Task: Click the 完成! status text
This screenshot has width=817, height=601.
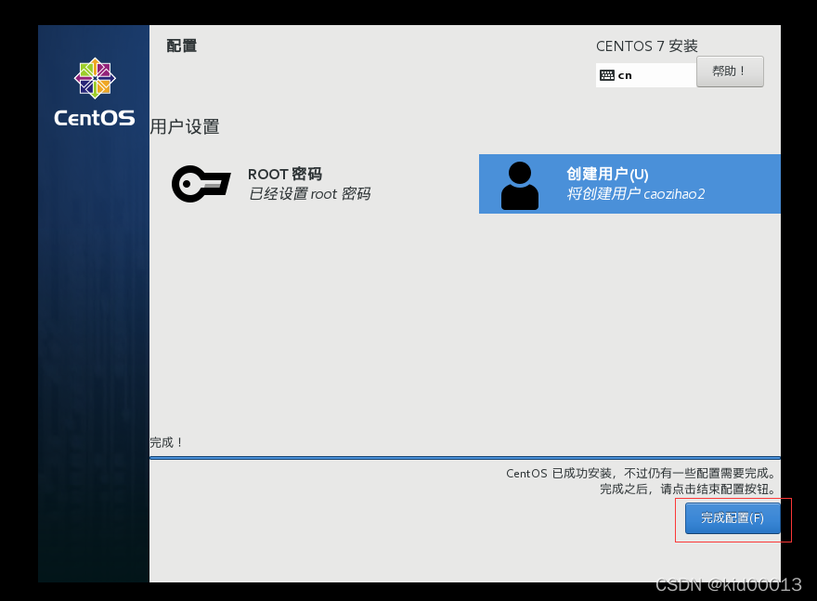Action: point(166,442)
